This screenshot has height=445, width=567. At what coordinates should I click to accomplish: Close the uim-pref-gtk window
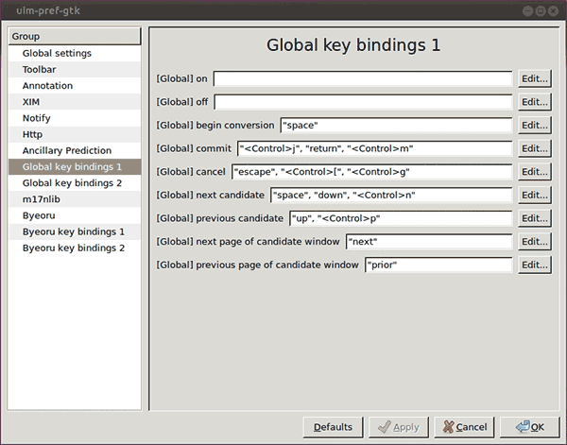click(553, 10)
